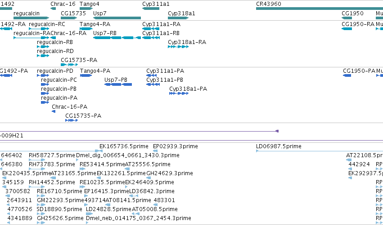Select the Usp7 gene bar
The image size is (383, 225).
117,18
